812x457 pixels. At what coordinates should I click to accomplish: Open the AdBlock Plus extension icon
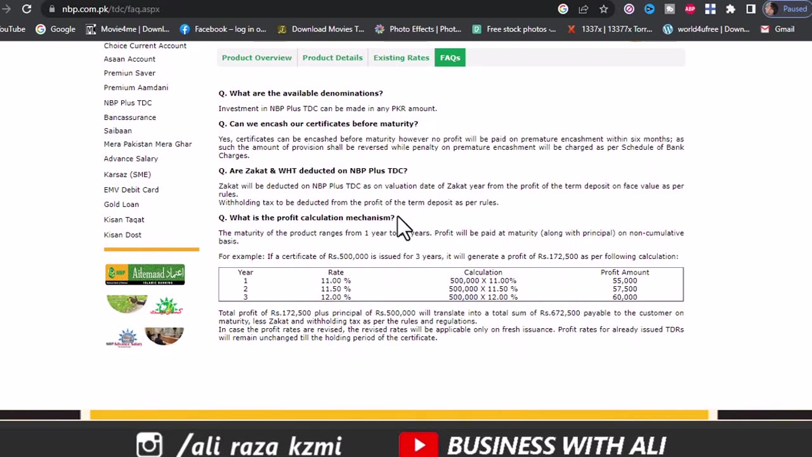[690, 9]
